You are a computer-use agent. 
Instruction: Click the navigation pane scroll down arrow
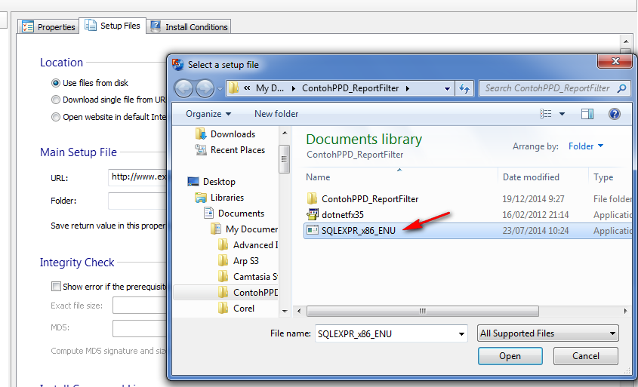point(285,312)
